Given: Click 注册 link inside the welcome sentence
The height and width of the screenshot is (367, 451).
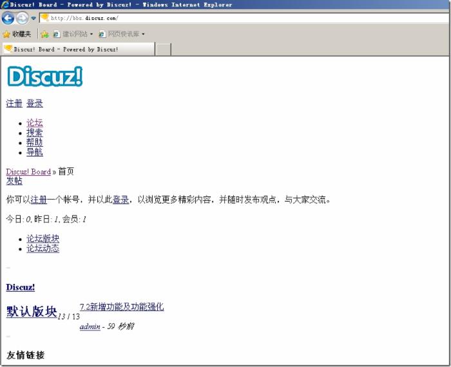Looking at the screenshot, I should click(x=39, y=200).
